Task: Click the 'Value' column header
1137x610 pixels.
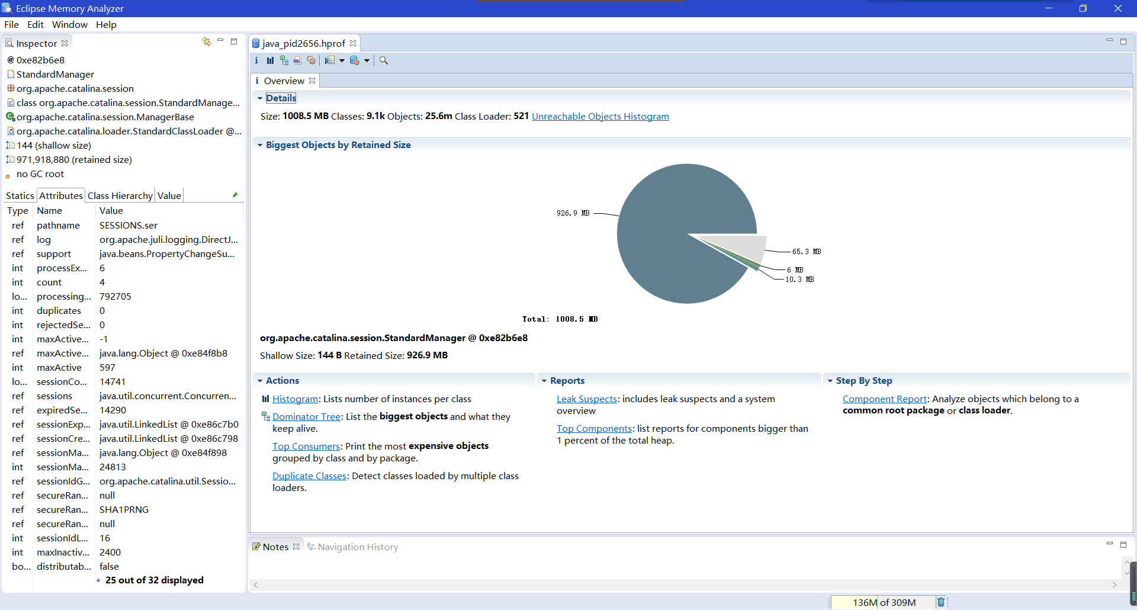Action: pos(169,211)
